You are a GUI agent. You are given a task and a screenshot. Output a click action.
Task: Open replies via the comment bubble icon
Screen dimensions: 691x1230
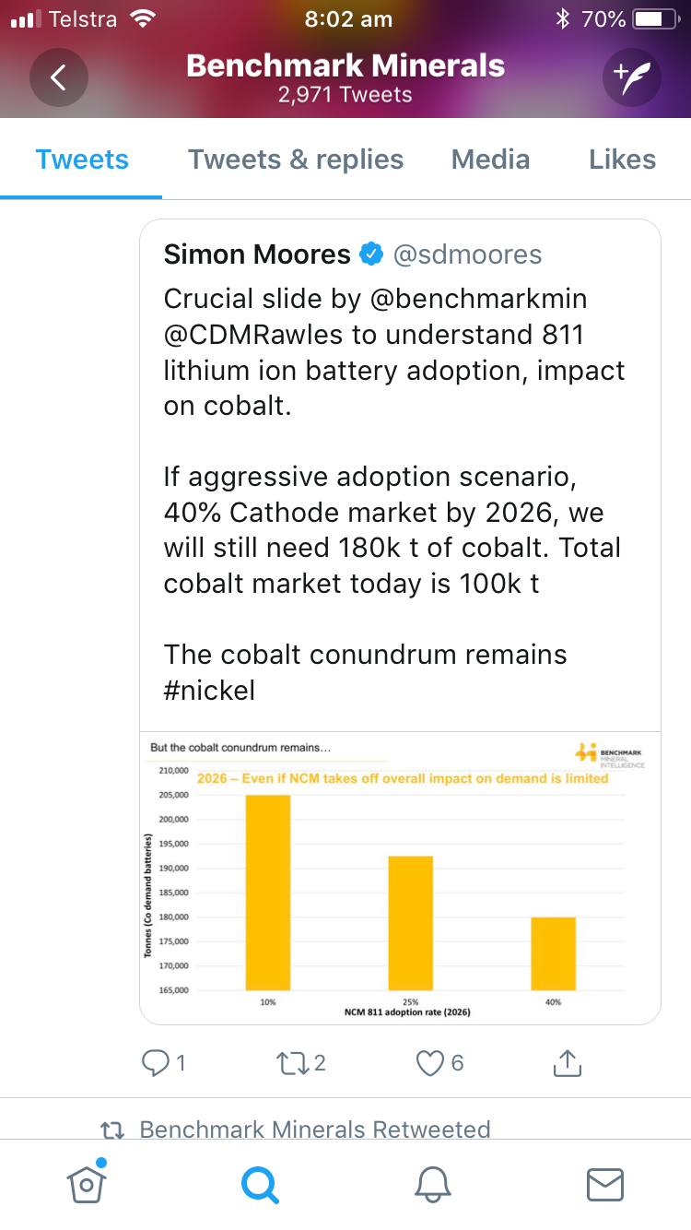[x=154, y=1063]
